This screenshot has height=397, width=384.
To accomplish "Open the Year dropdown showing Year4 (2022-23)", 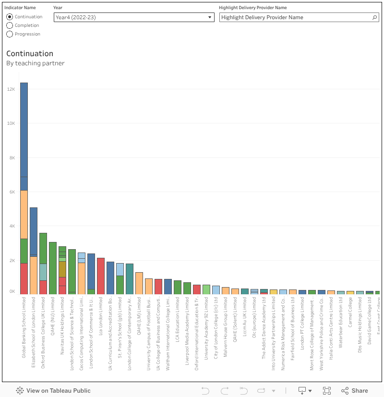I will 134,17.
